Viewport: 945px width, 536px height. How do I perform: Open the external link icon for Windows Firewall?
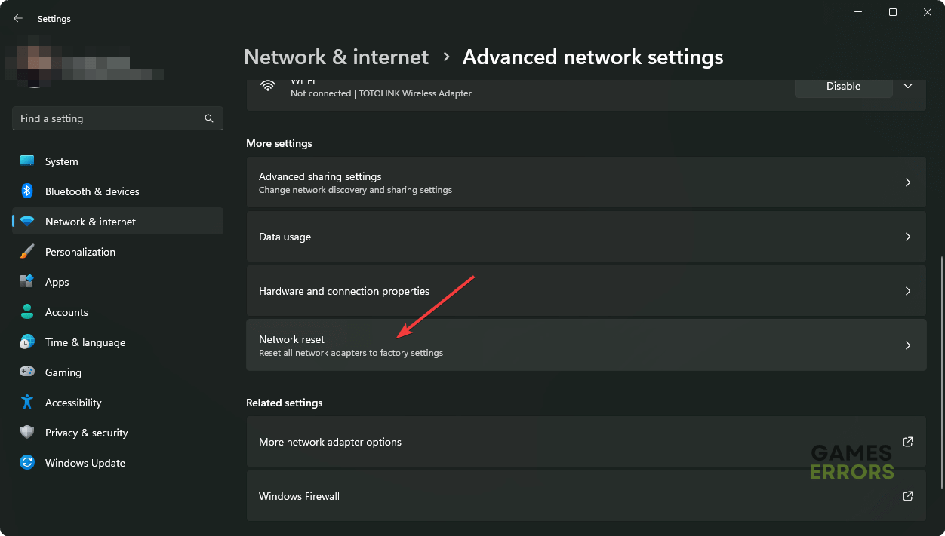tap(908, 496)
